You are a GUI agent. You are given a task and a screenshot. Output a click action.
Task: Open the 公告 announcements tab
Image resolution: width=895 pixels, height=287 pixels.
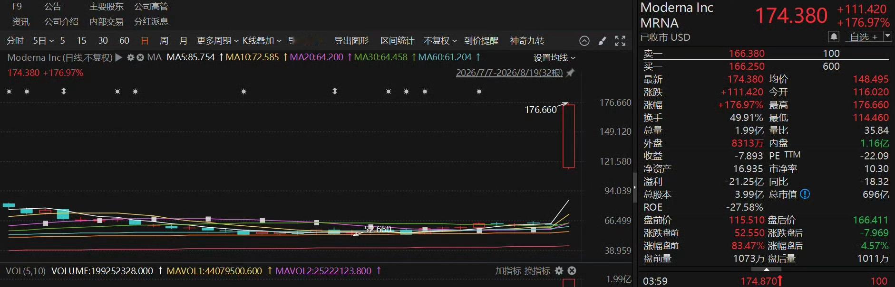click(52, 7)
